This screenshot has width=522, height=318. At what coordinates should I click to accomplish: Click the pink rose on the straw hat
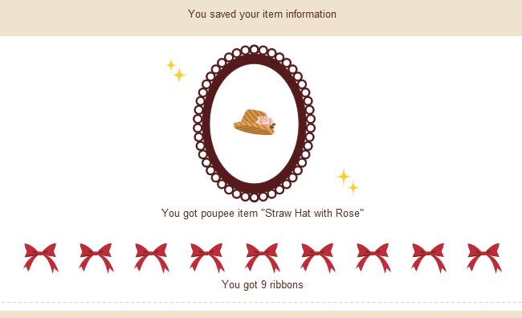(x=265, y=121)
